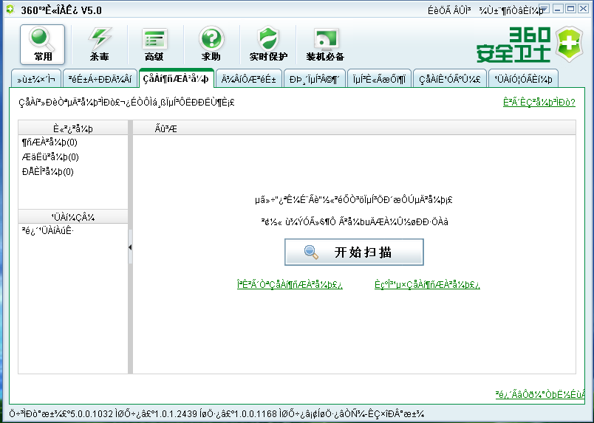Click the 'ÉèÖÃ' settings link in title bar

tap(440, 11)
